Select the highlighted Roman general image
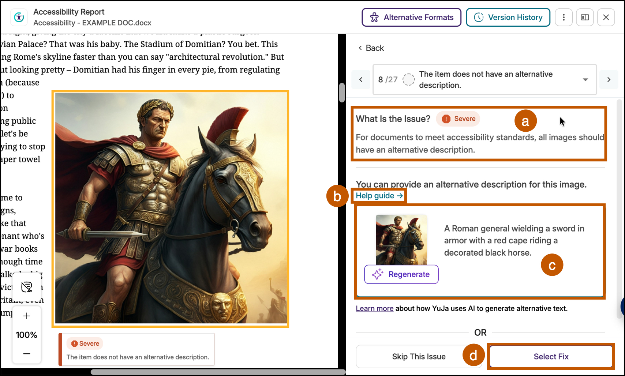Image resolution: width=625 pixels, height=376 pixels. [x=171, y=208]
